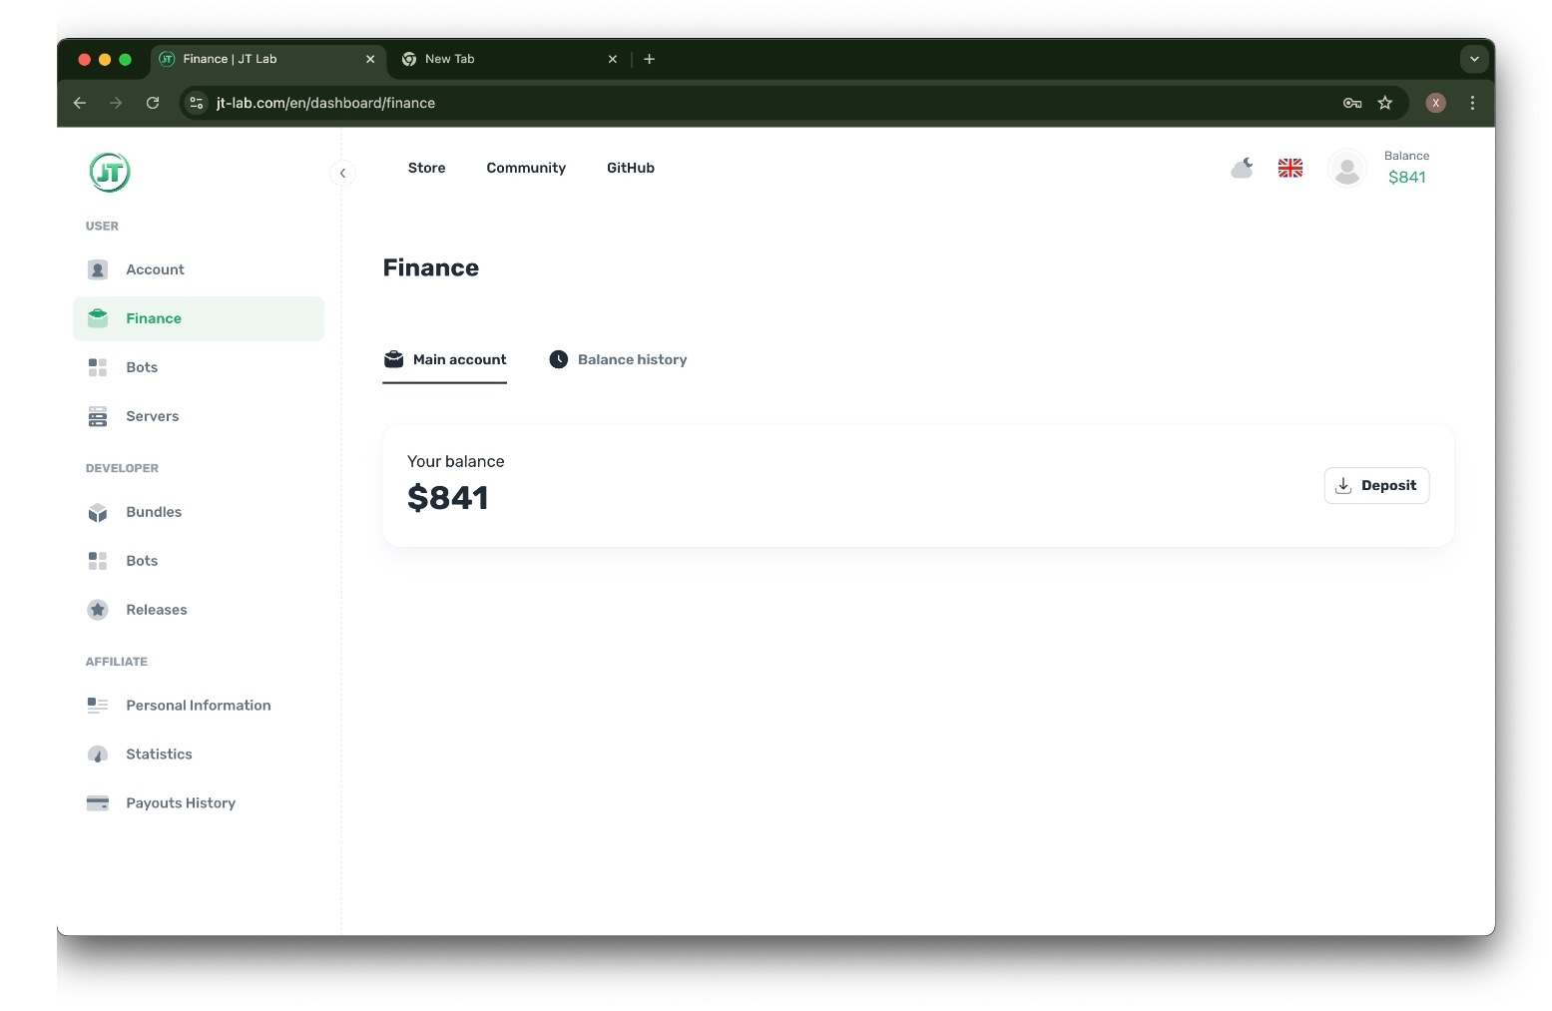The height and width of the screenshot is (1011, 1552).
Task: Switch to the Balance history tab
Action: [x=618, y=359]
